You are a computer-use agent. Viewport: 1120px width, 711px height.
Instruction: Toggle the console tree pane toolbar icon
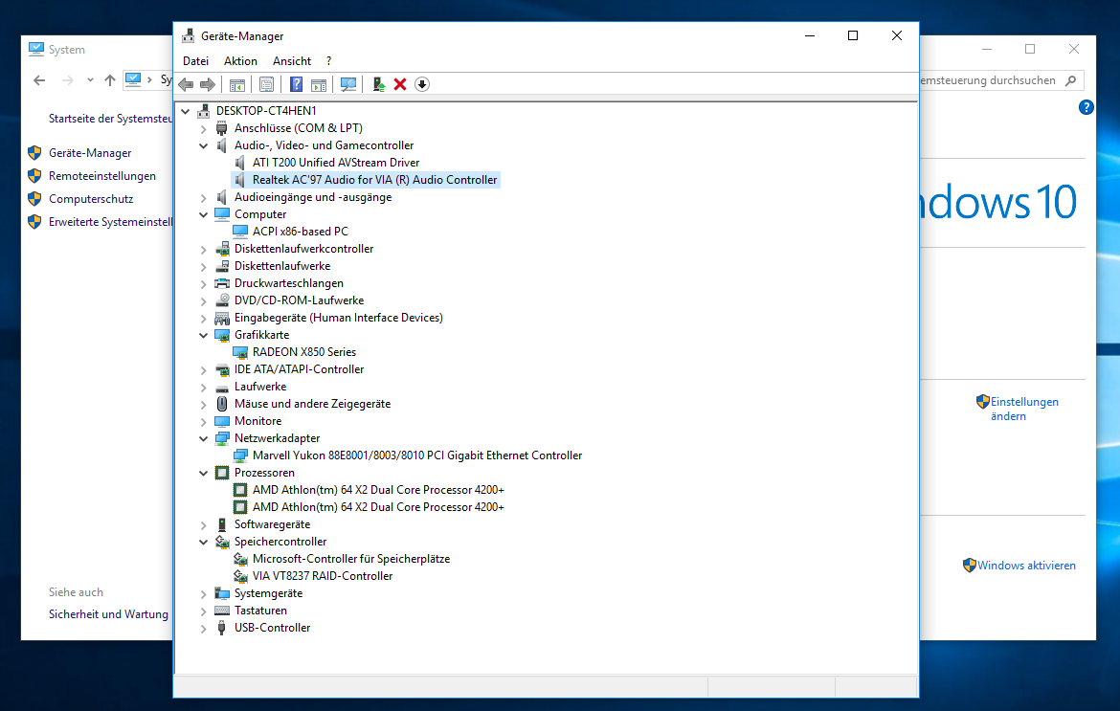(x=237, y=84)
